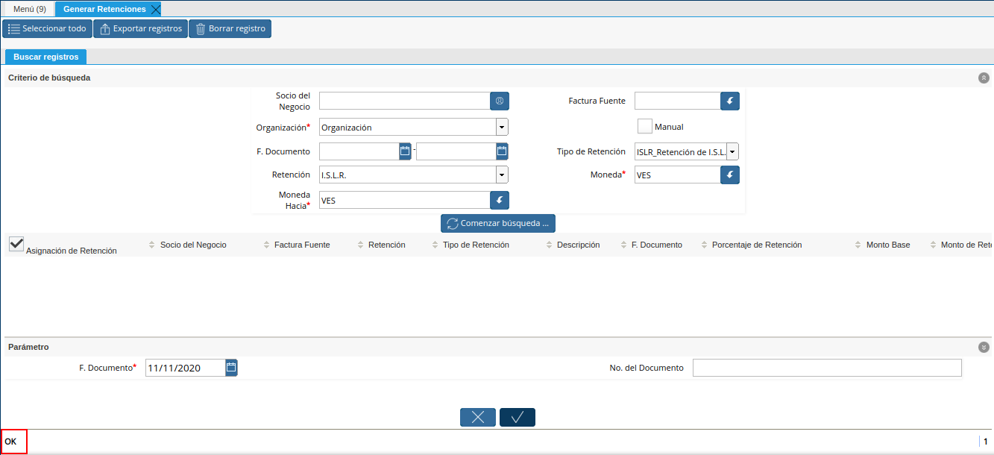The height and width of the screenshot is (455, 994).
Task: Click the Moneda Hacia VES field
Action: (404, 200)
